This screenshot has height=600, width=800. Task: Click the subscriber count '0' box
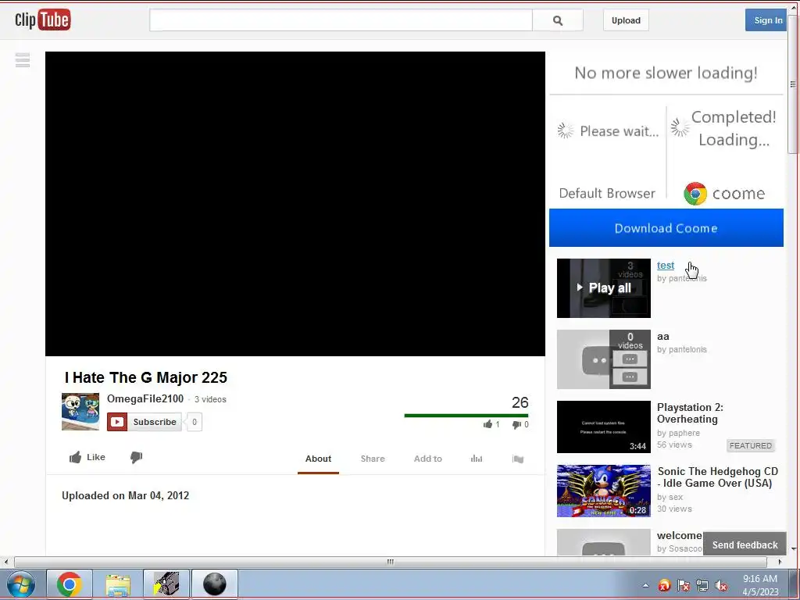click(195, 422)
